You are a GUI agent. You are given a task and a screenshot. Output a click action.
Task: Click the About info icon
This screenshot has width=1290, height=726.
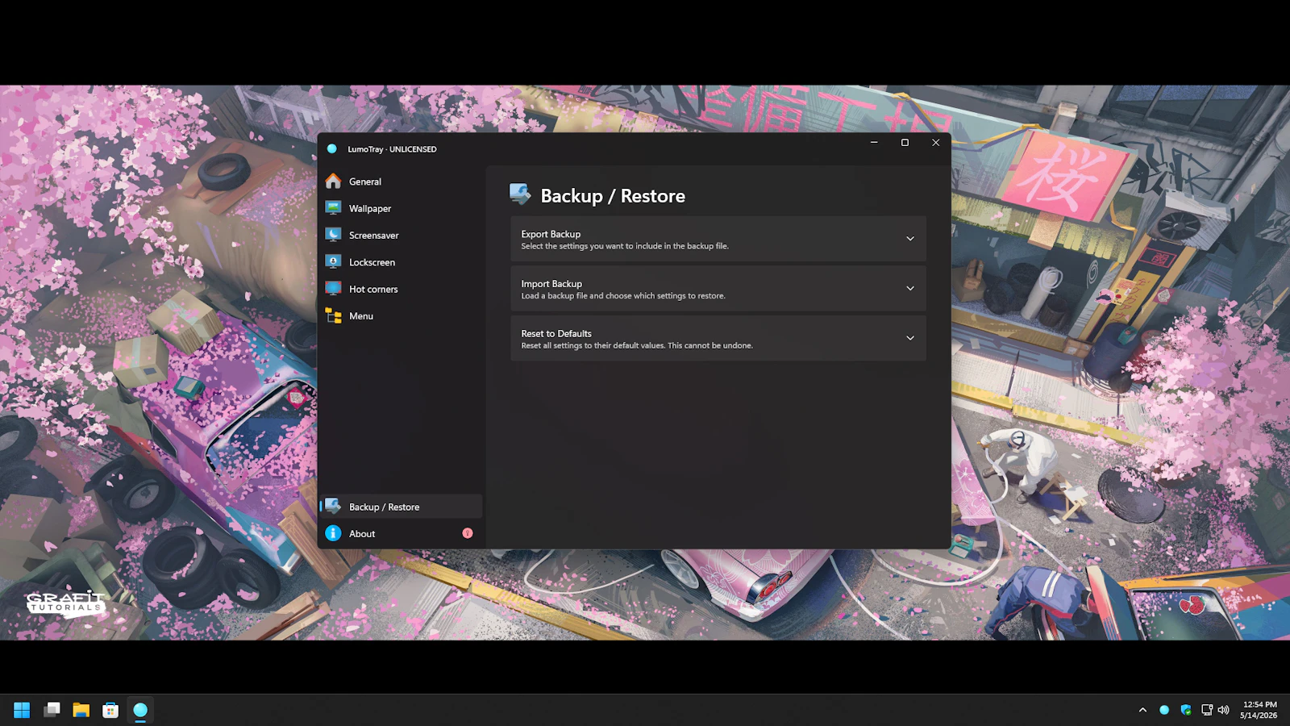pos(333,533)
